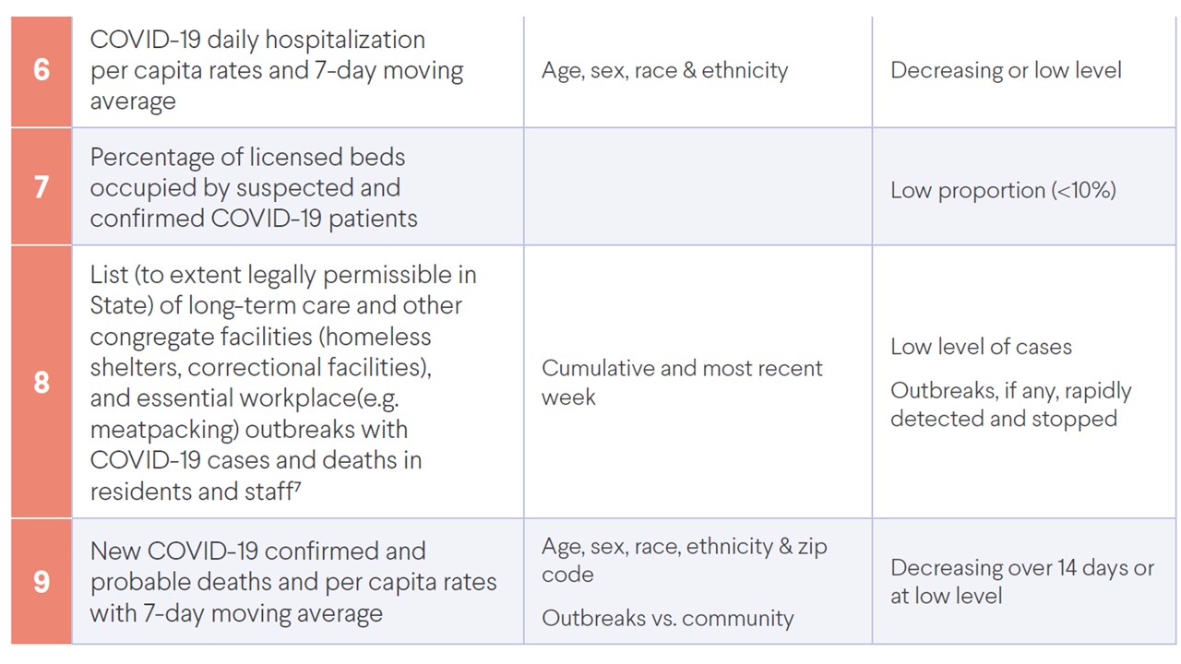This screenshot has height=664, width=1181.
Task: Click the 'Decreasing over 14 days' target cell
Action: click(x=1021, y=582)
